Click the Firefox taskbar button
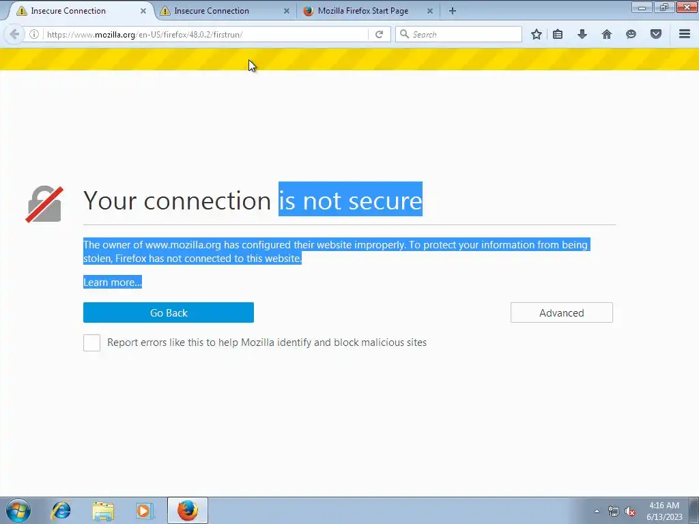The height and width of the screenshot is (524, 699). tap(188, 510)
